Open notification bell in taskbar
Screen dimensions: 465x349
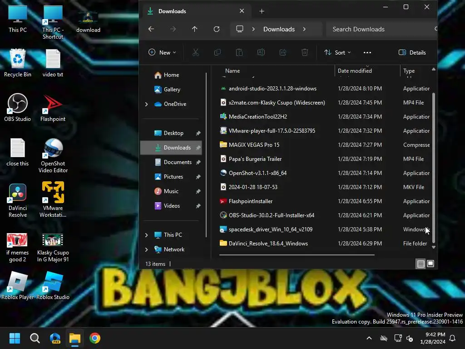(453, 338)
